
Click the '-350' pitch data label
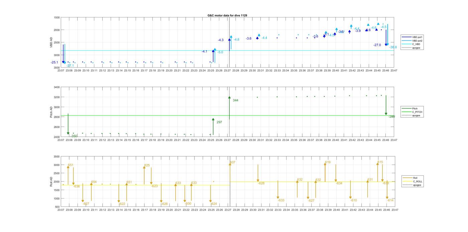[74, 136]
